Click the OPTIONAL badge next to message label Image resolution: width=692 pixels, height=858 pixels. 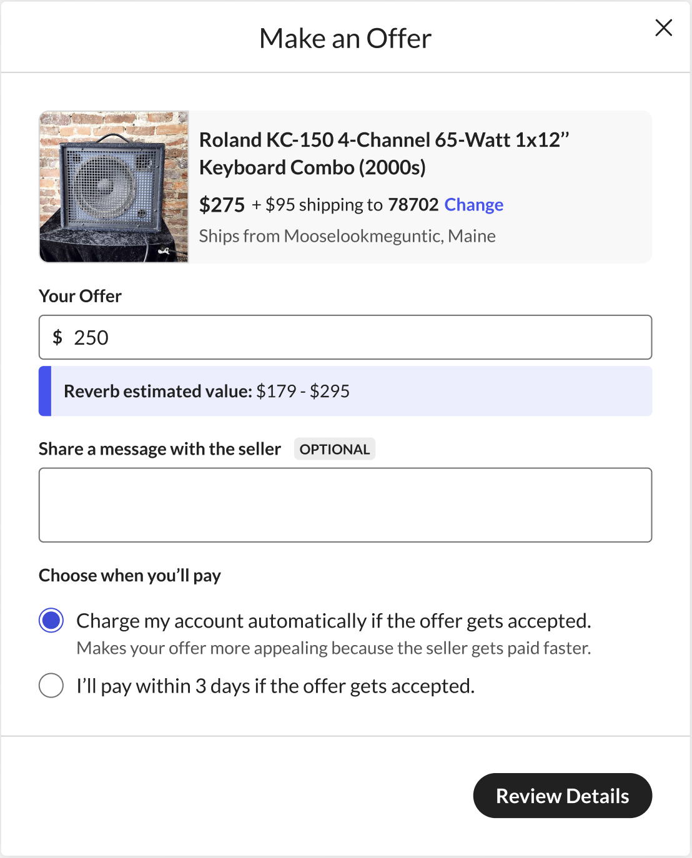pyautogui.click(x=334, y=448)
